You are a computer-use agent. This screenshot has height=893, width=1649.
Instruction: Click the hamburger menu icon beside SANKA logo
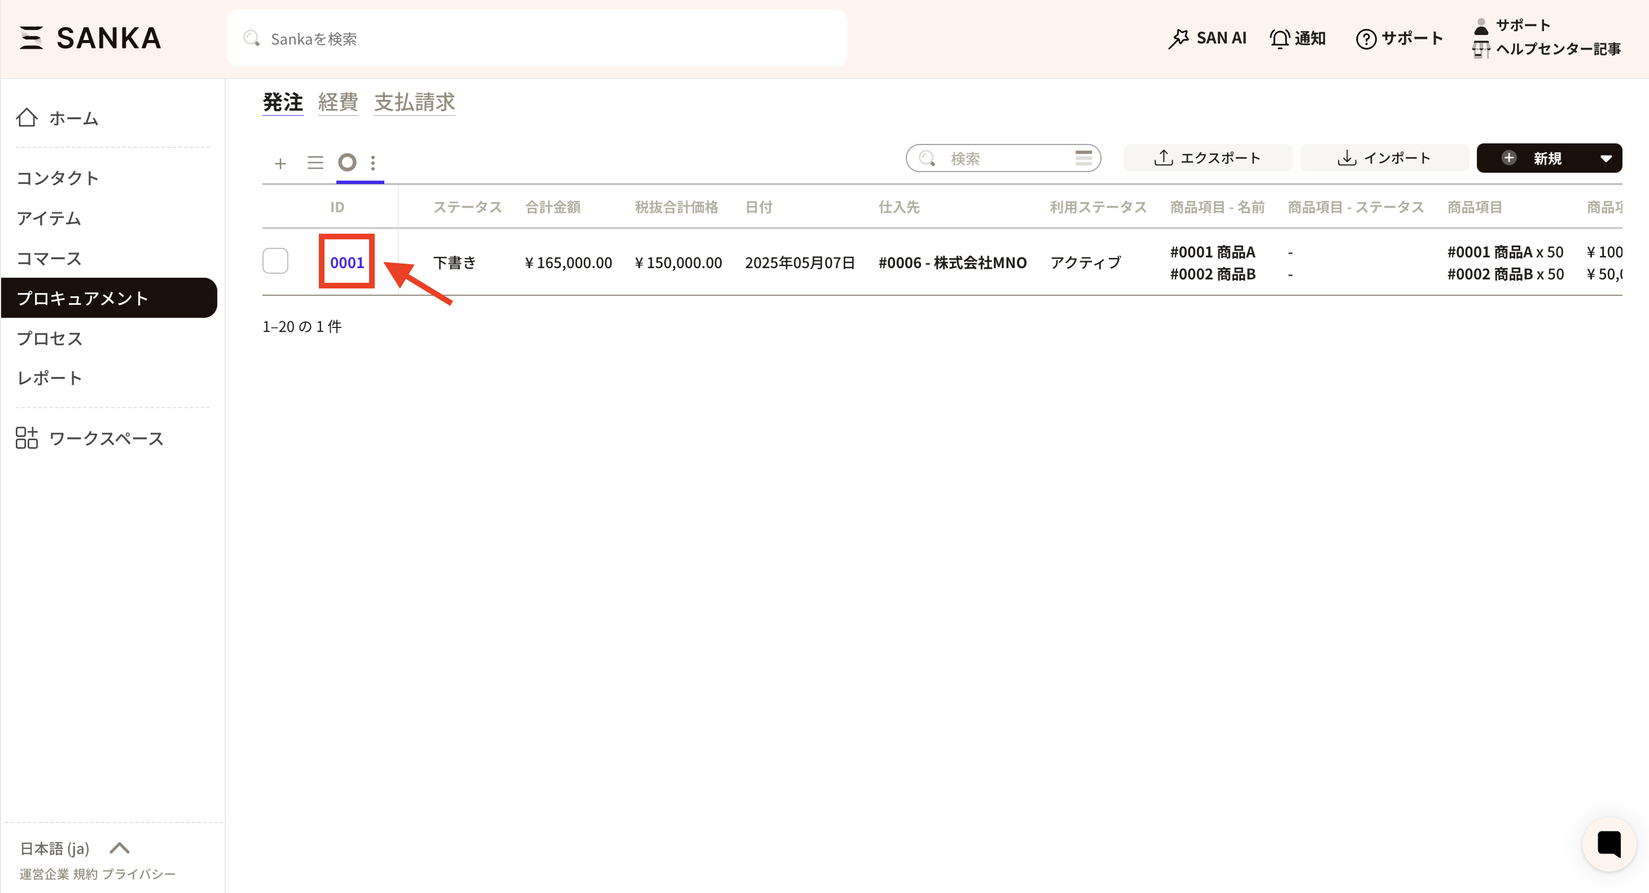tap(30, 38)
